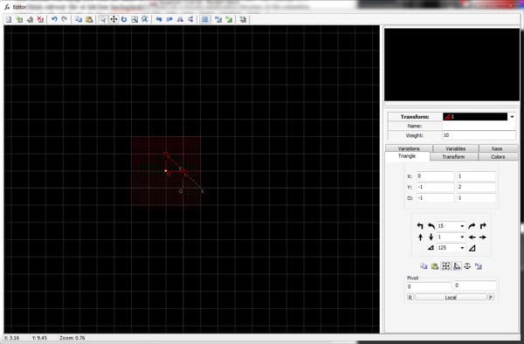This screenshot has width=524, height=344.
Task: Activate the Scale triangle mode
Action: point(134,19)
